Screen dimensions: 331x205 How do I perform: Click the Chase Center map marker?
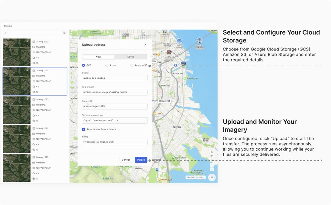tap(185, 78)
